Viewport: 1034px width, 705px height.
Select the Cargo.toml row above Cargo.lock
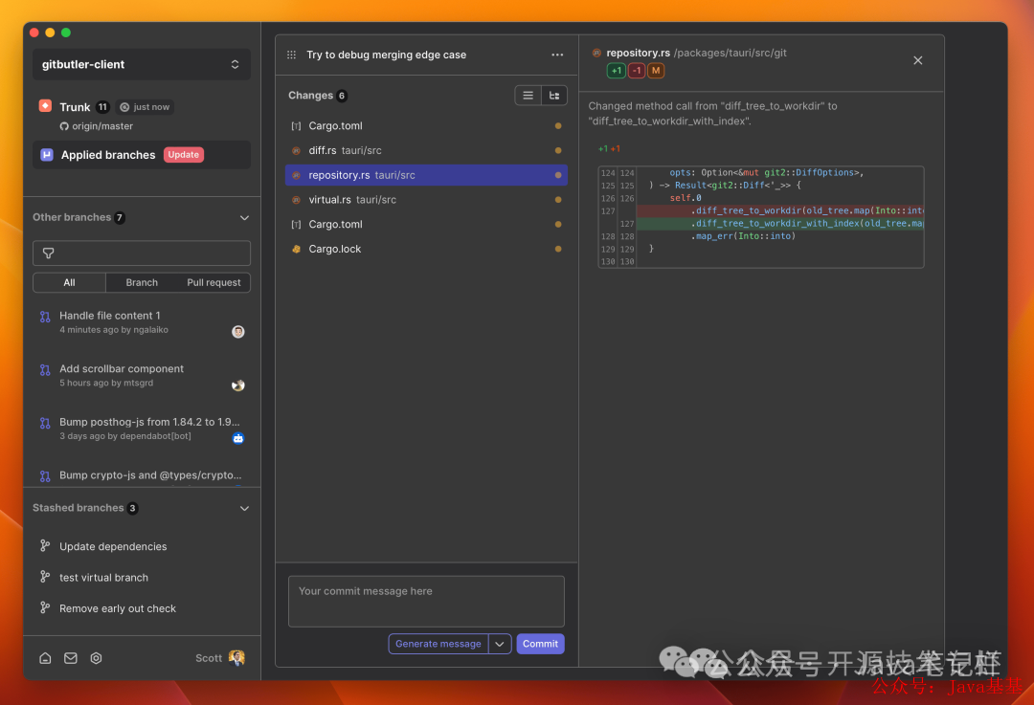click(427, 224)
